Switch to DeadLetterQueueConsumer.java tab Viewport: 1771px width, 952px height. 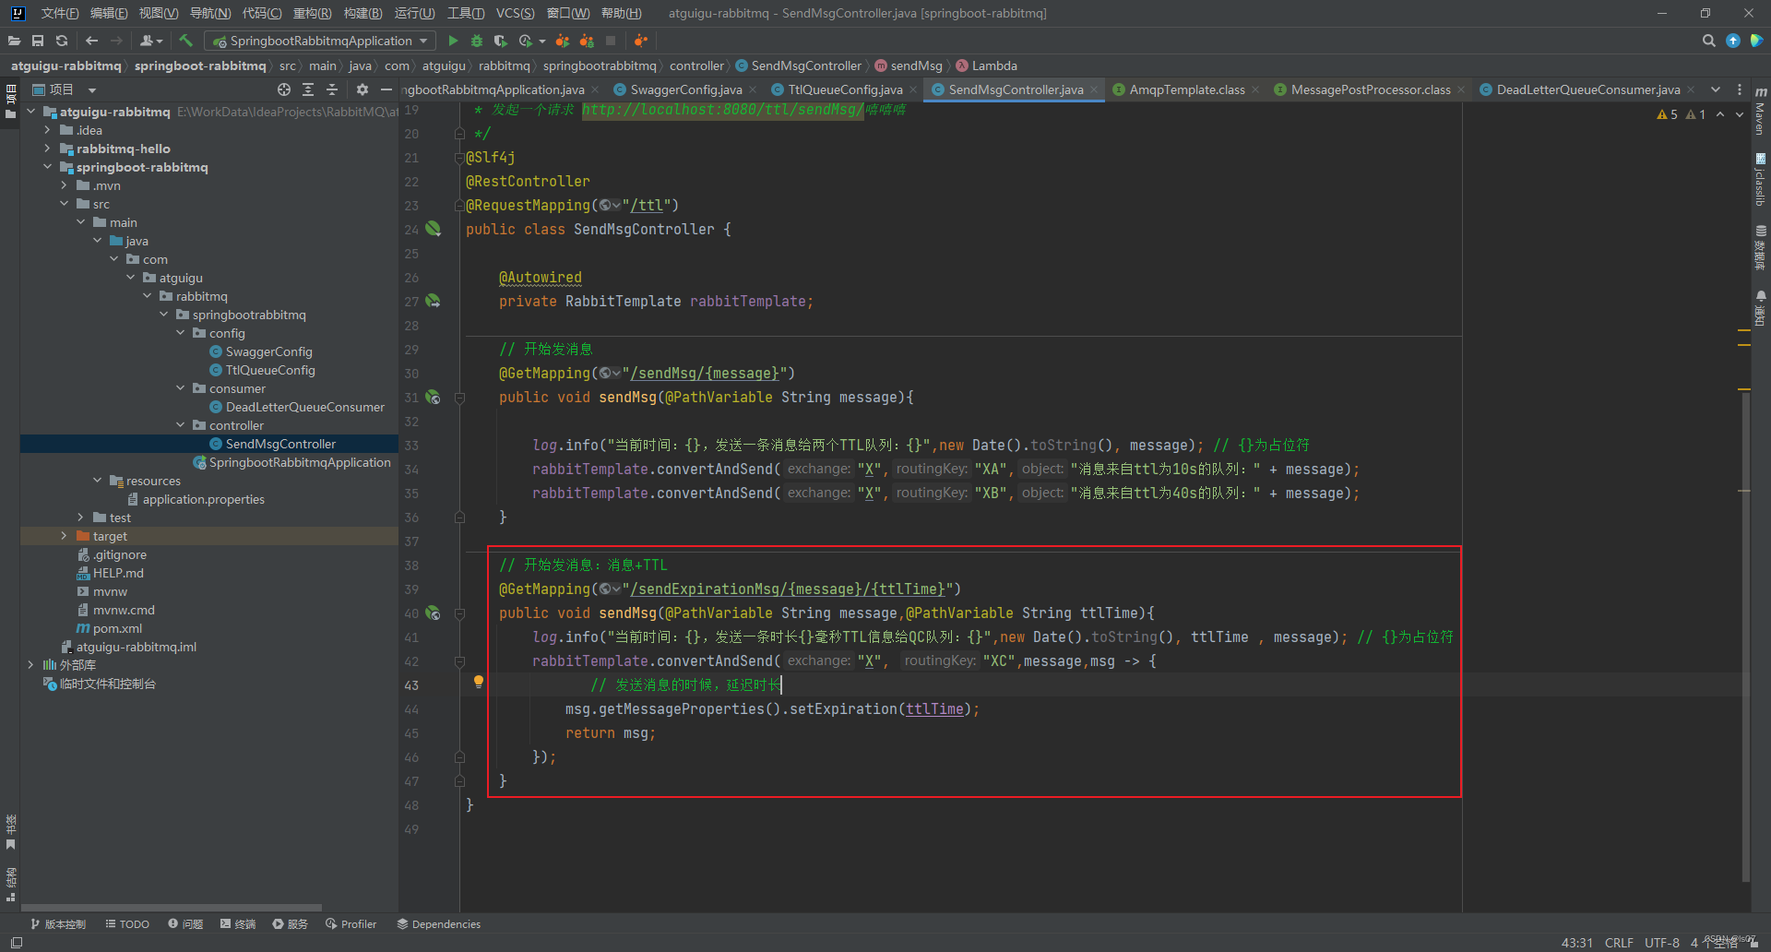coord(1588,89)
